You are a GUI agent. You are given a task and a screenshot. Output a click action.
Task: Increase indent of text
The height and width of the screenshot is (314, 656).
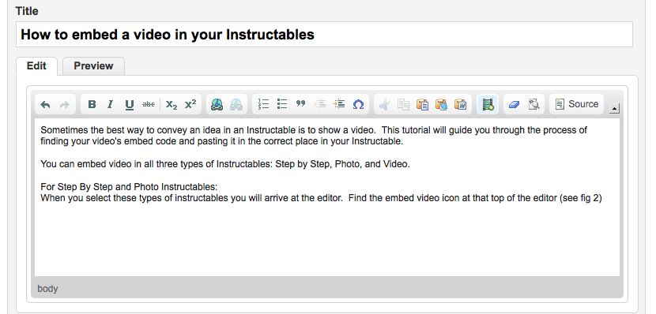pyautogui.click(x=339, y=104)
